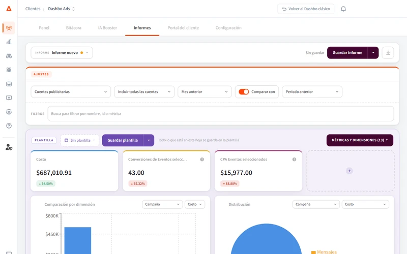The width and height of the screenshot is (407, 254).
Task: Download the report with the download icon
Action: coord(388,53)
